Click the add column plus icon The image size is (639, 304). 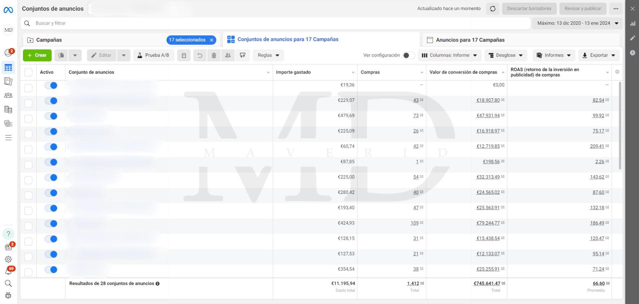(617, 72)
